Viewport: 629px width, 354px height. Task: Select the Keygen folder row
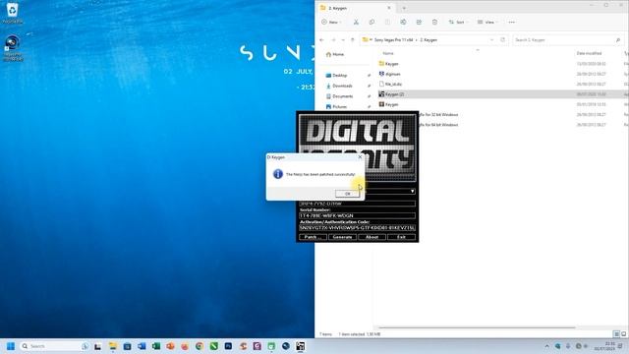[x=501, y=64]
